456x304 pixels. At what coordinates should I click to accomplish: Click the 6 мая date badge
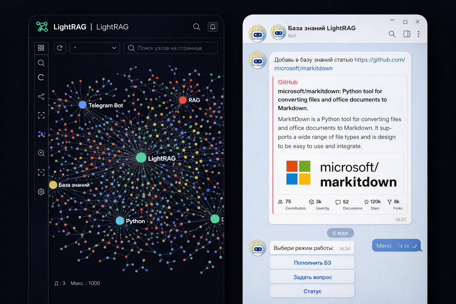(x=340, y=233)
